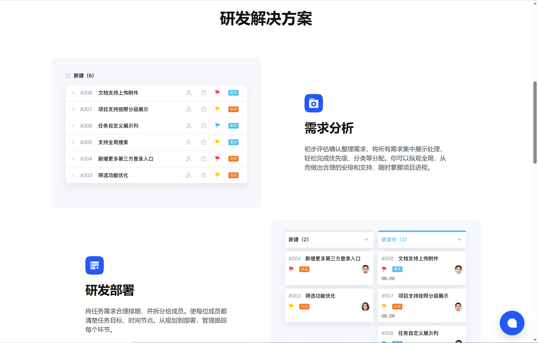Click the red flag on #004 row
Viewport: 538px width, 343px height.
click(x=217, y=159)
